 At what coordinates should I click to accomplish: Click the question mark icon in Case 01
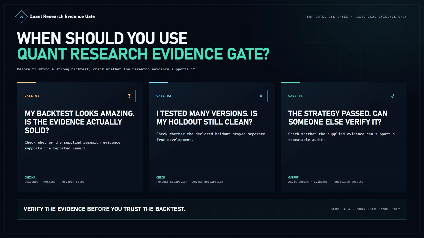click(x=129, y=96)
